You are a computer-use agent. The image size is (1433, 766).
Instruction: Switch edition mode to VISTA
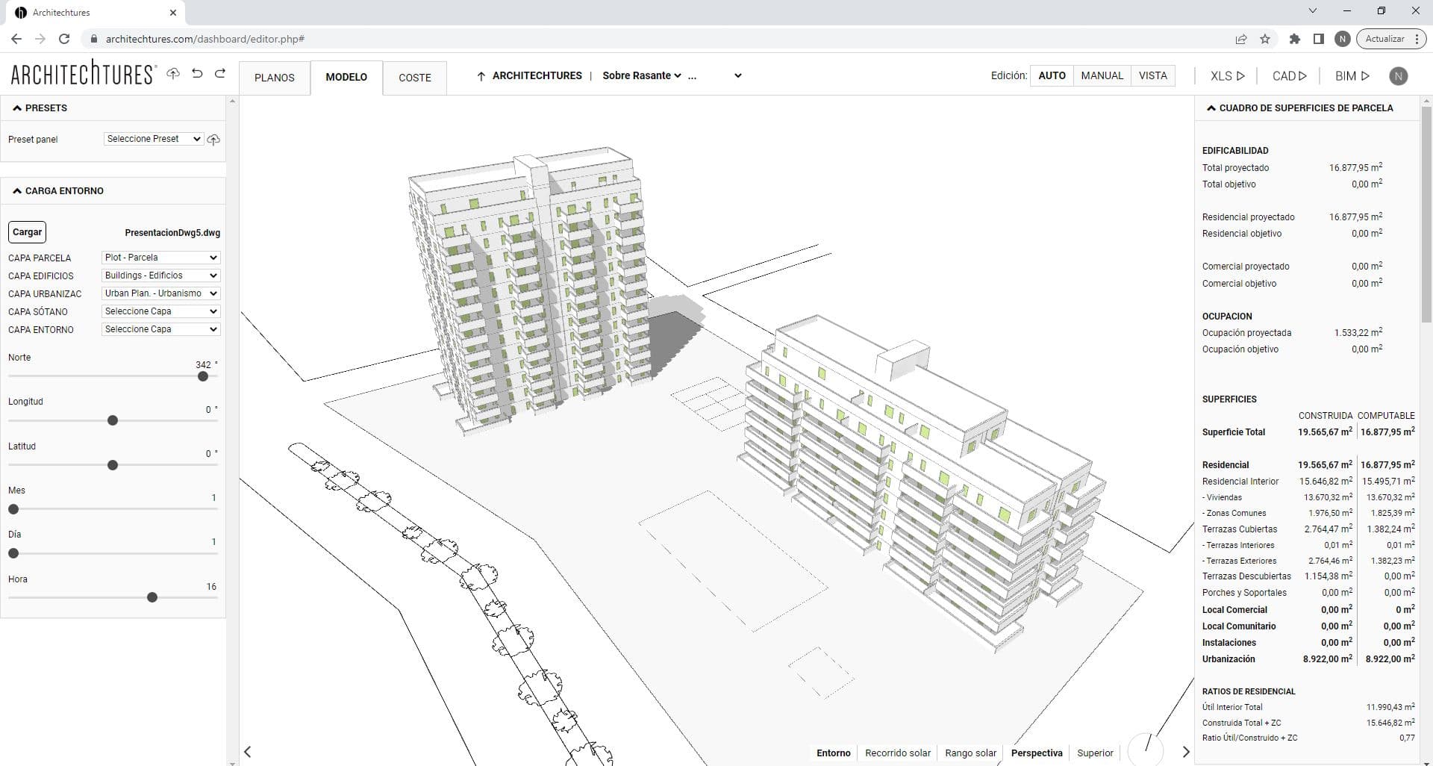1153,75
